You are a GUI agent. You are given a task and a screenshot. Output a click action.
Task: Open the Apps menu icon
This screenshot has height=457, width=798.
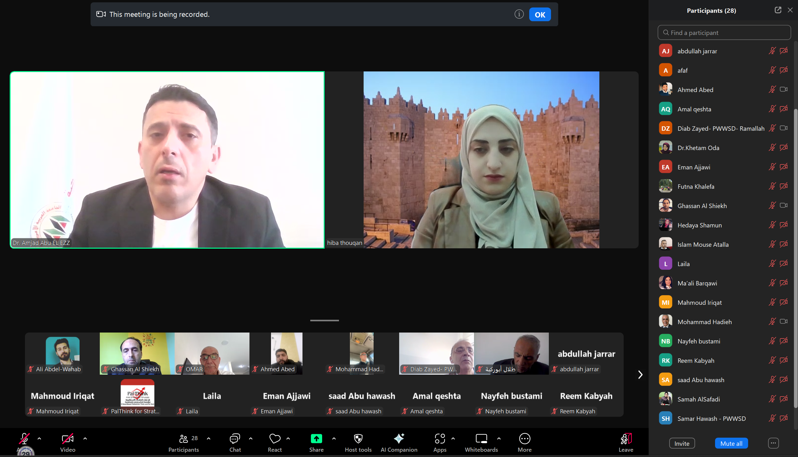[x=439, y=439]
